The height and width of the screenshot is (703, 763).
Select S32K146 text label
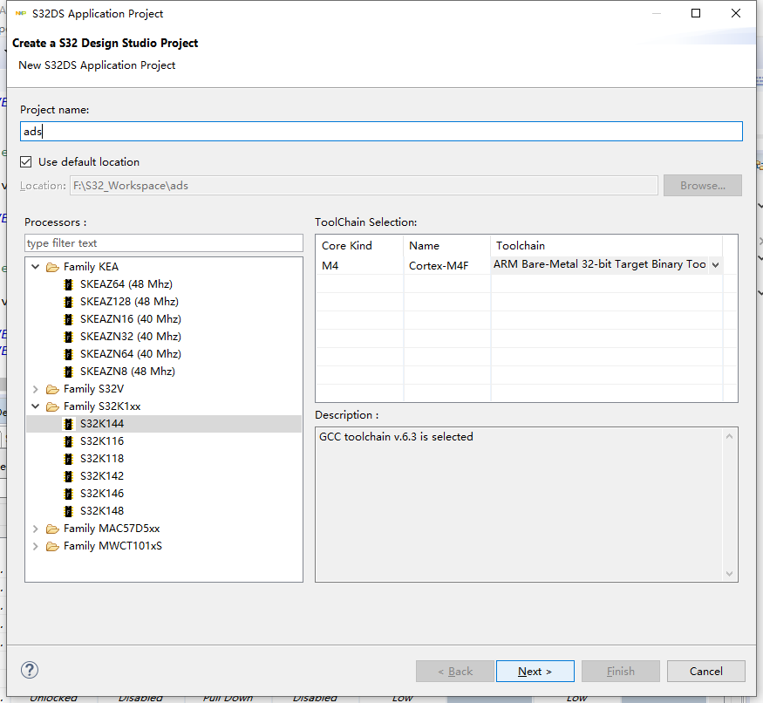[x=102, y=493]
